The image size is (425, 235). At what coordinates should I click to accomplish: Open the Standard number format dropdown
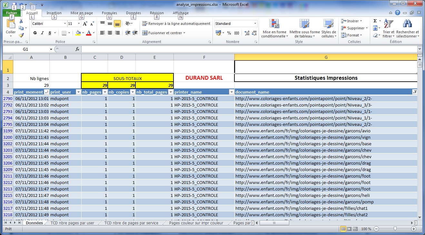(x=255, y=24)
